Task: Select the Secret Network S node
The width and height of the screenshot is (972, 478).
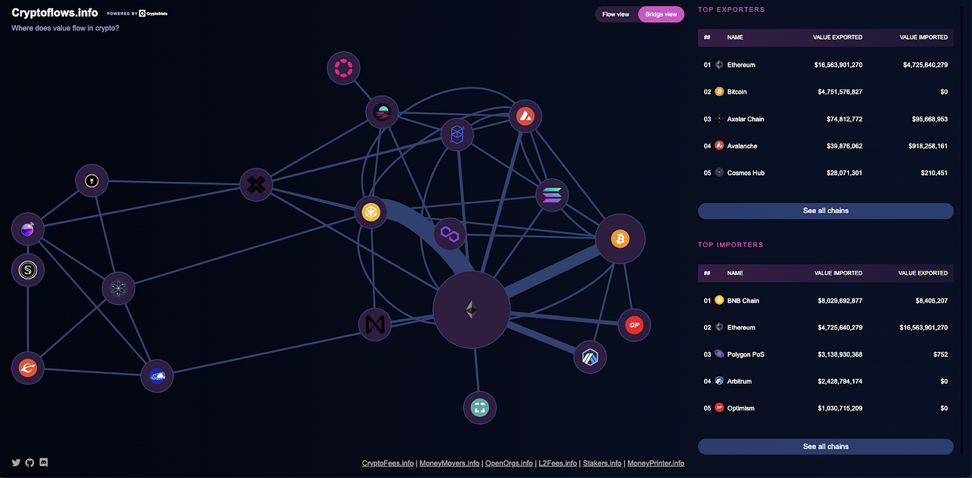Action: (28, 270)
